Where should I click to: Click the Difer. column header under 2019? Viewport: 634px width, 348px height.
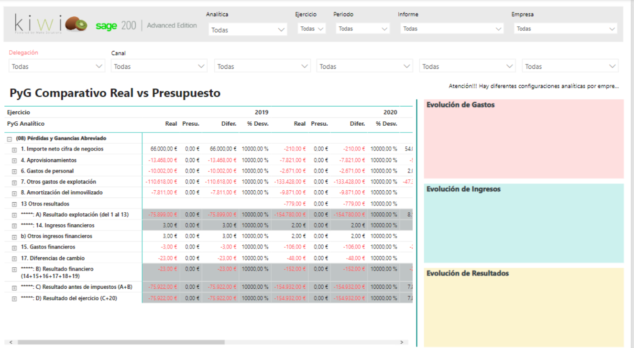[229, 123]
